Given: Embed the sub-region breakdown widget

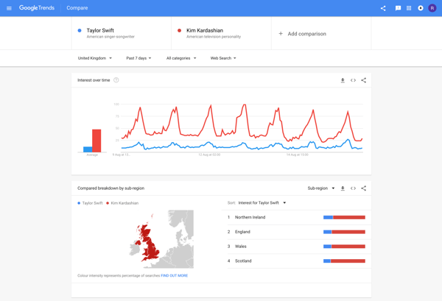Looking at the screenshot, I should [x=353, y=188].
